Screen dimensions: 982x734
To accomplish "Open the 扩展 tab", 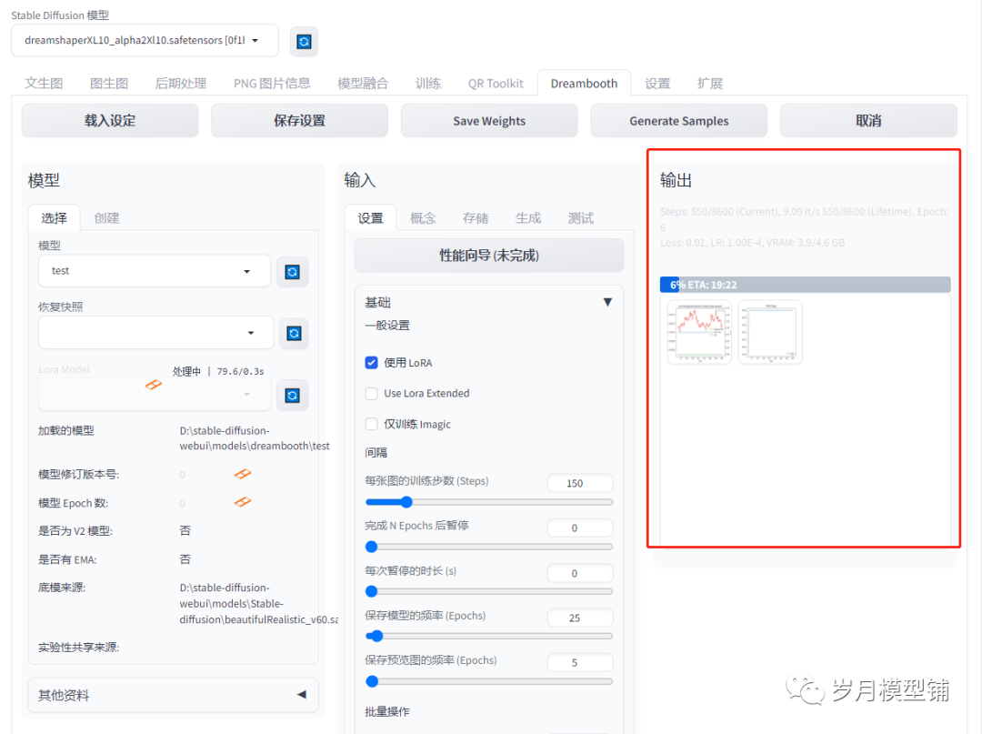I will [710, 84].
